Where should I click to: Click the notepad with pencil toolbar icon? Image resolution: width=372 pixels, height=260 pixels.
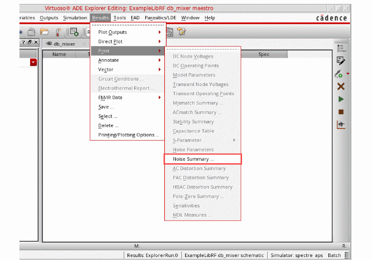181,31
